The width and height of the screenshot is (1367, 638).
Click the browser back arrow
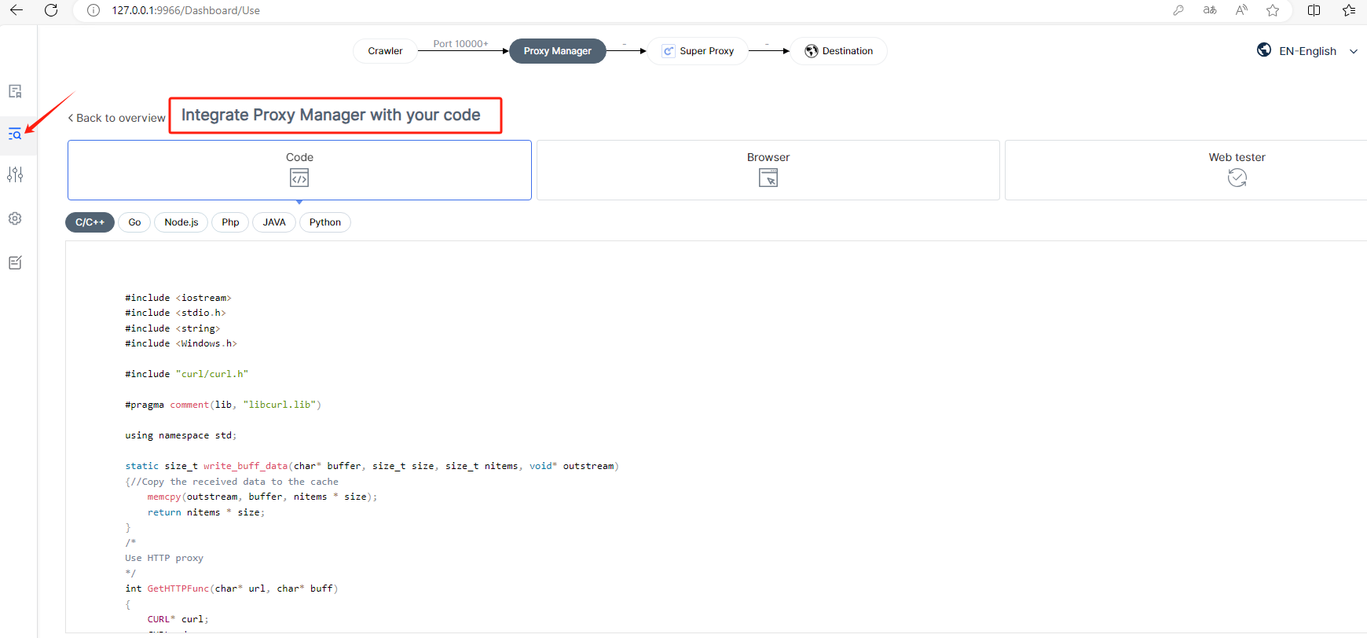tap(16, 10)
